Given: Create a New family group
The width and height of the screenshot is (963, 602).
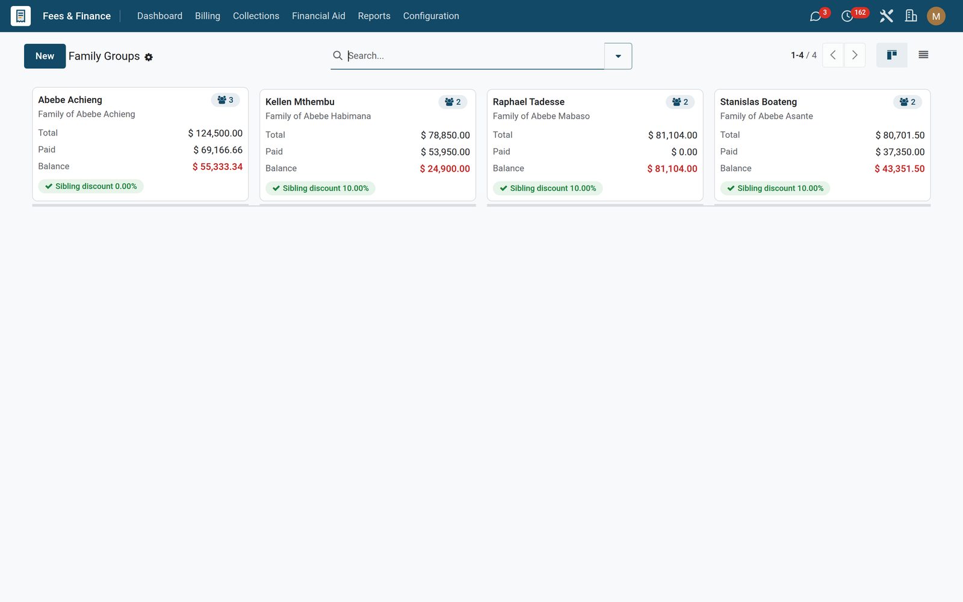Looking at the screenshot, I should pyautogui.click(x=45, y=56).
